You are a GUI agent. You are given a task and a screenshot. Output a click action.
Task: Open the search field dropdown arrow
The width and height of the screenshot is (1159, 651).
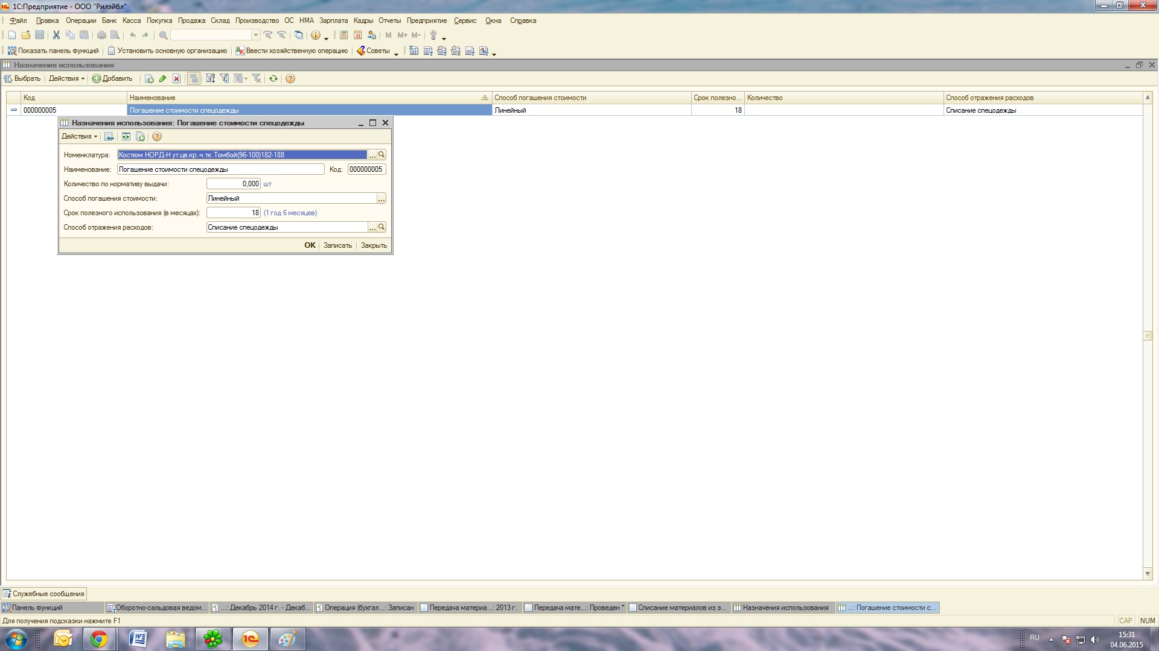click(256, 35)
